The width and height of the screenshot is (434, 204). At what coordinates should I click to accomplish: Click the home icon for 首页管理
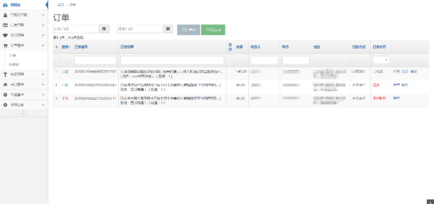pyautogui.click(x=5, y=85)
